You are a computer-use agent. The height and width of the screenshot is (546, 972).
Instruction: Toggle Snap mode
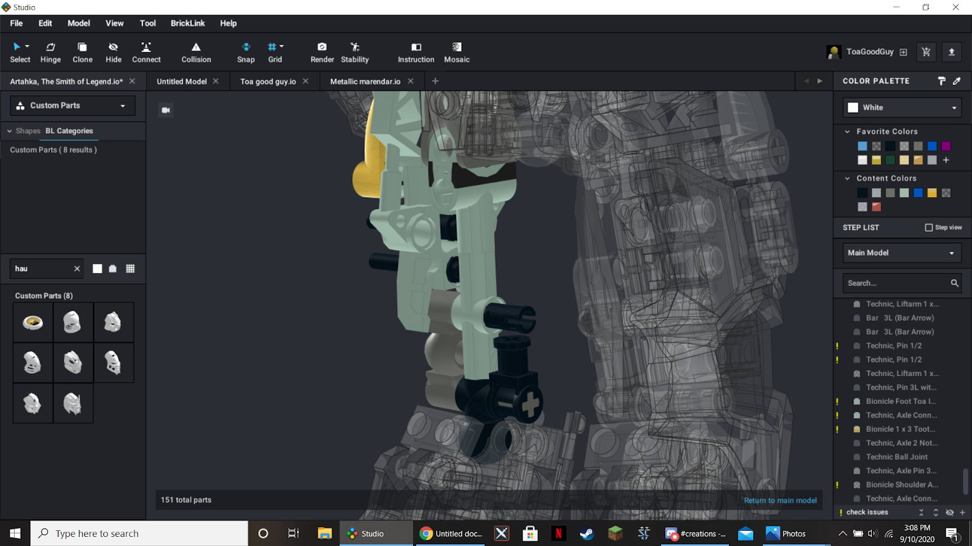[x=245, y=52]
